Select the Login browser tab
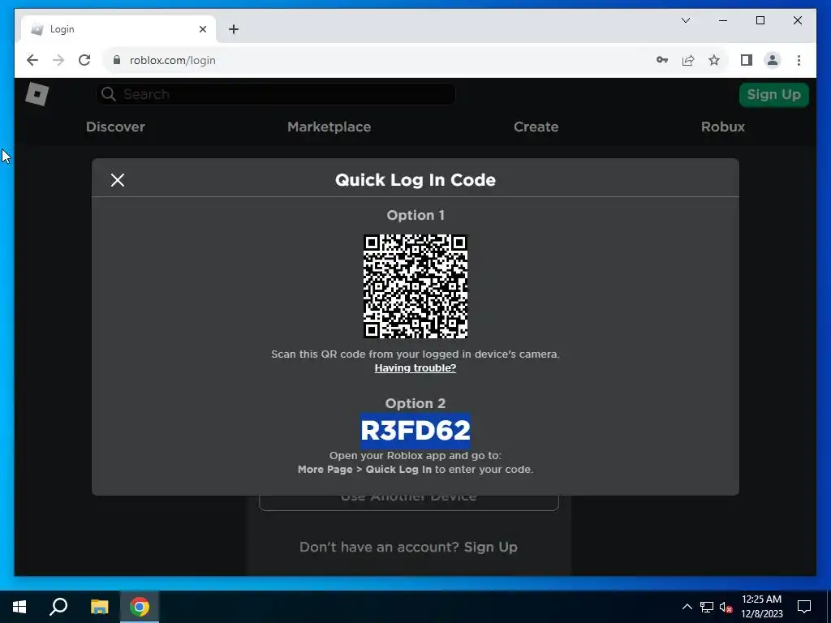Image resolution: width=831 pixels, height=623 pixels. pyautogui.click(x=118, y=29)
